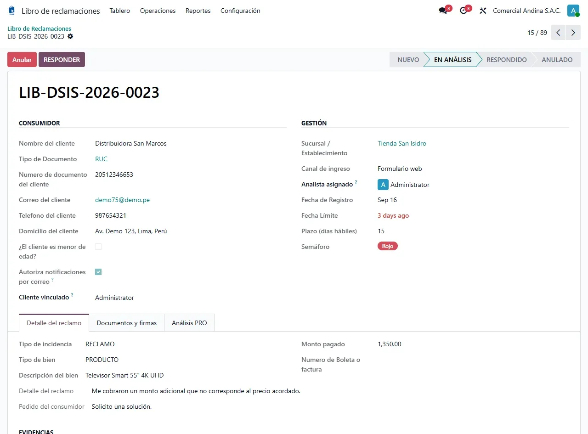Screen dimensions: 588x434
Task: Open the RUC document type link
Action: coord(101,159)
